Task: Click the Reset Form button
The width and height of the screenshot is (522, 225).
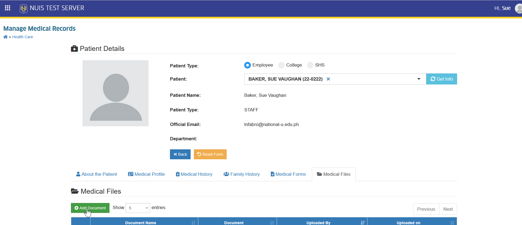Action: pos(210,154)
